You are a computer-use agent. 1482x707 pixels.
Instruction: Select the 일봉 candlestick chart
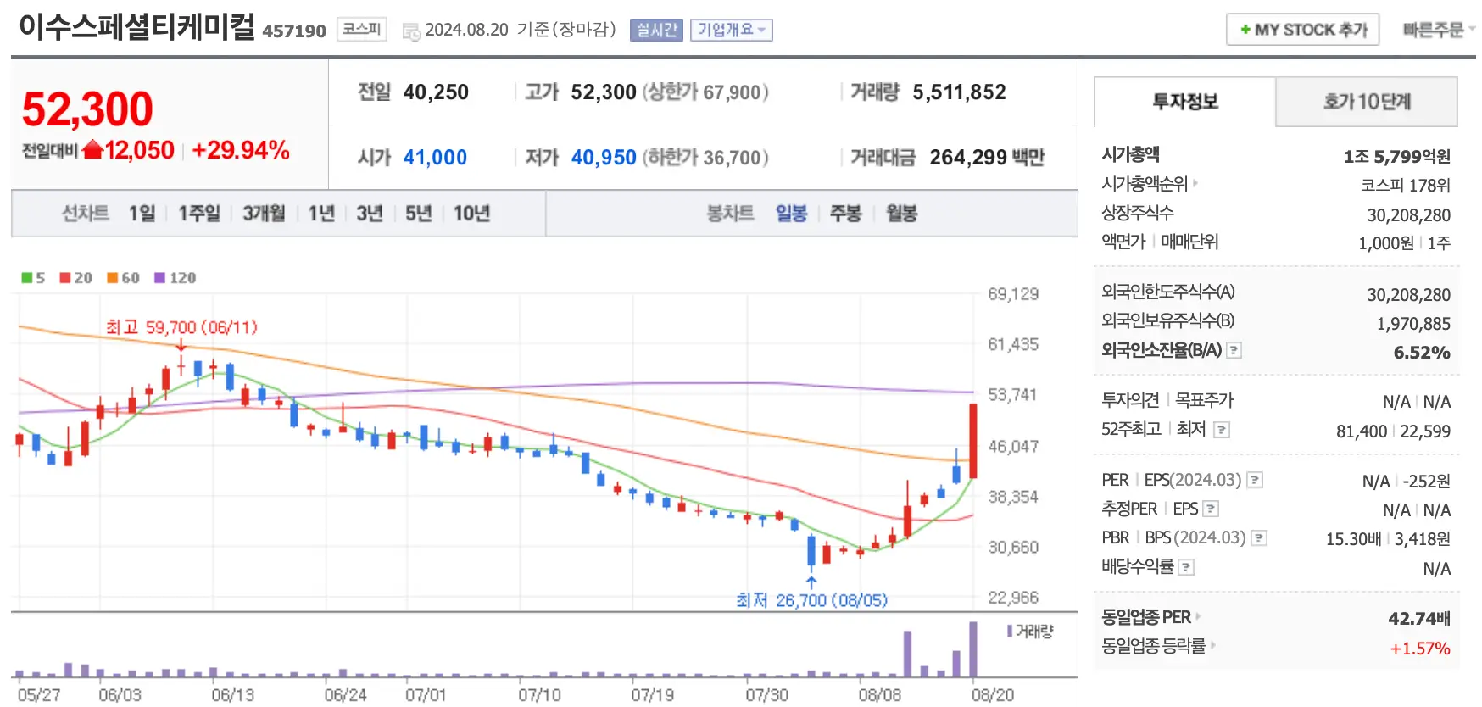(791, 214)
